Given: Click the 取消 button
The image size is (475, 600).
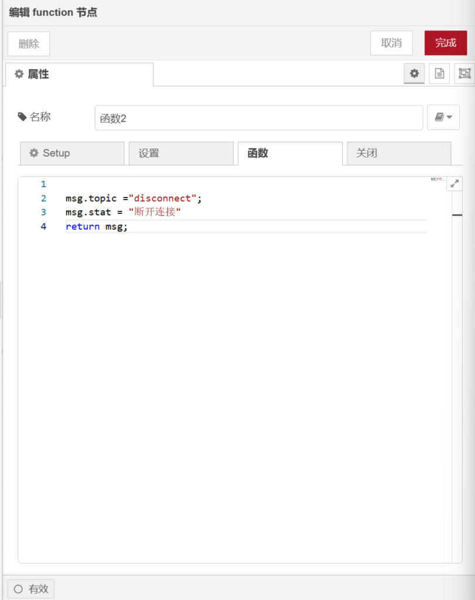Looking at the screenshot, I should pyautogui.click(x=391, y=43).
